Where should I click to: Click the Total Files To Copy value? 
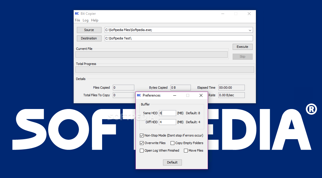[x=123, y=95]
